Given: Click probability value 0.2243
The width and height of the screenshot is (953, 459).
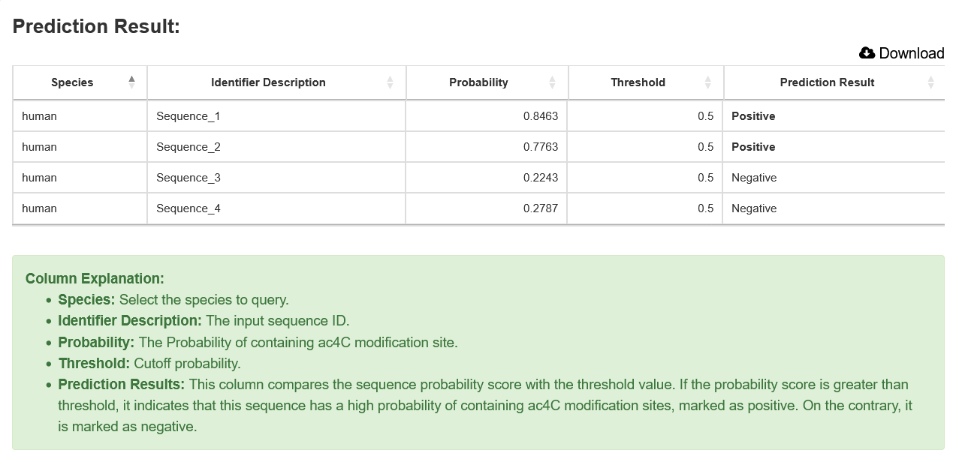Looking at the screenshot, I should (x=541, y=178).
